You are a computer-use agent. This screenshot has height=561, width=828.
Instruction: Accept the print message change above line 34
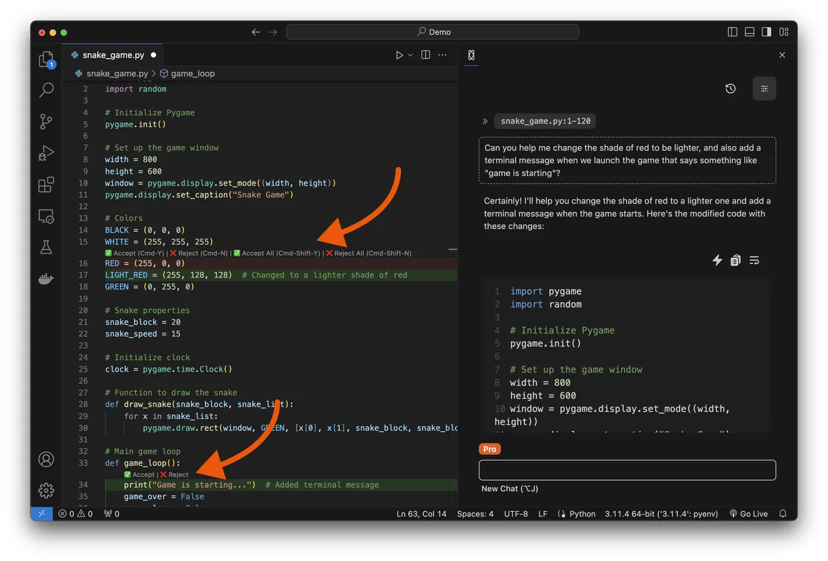tap(139, 474)
